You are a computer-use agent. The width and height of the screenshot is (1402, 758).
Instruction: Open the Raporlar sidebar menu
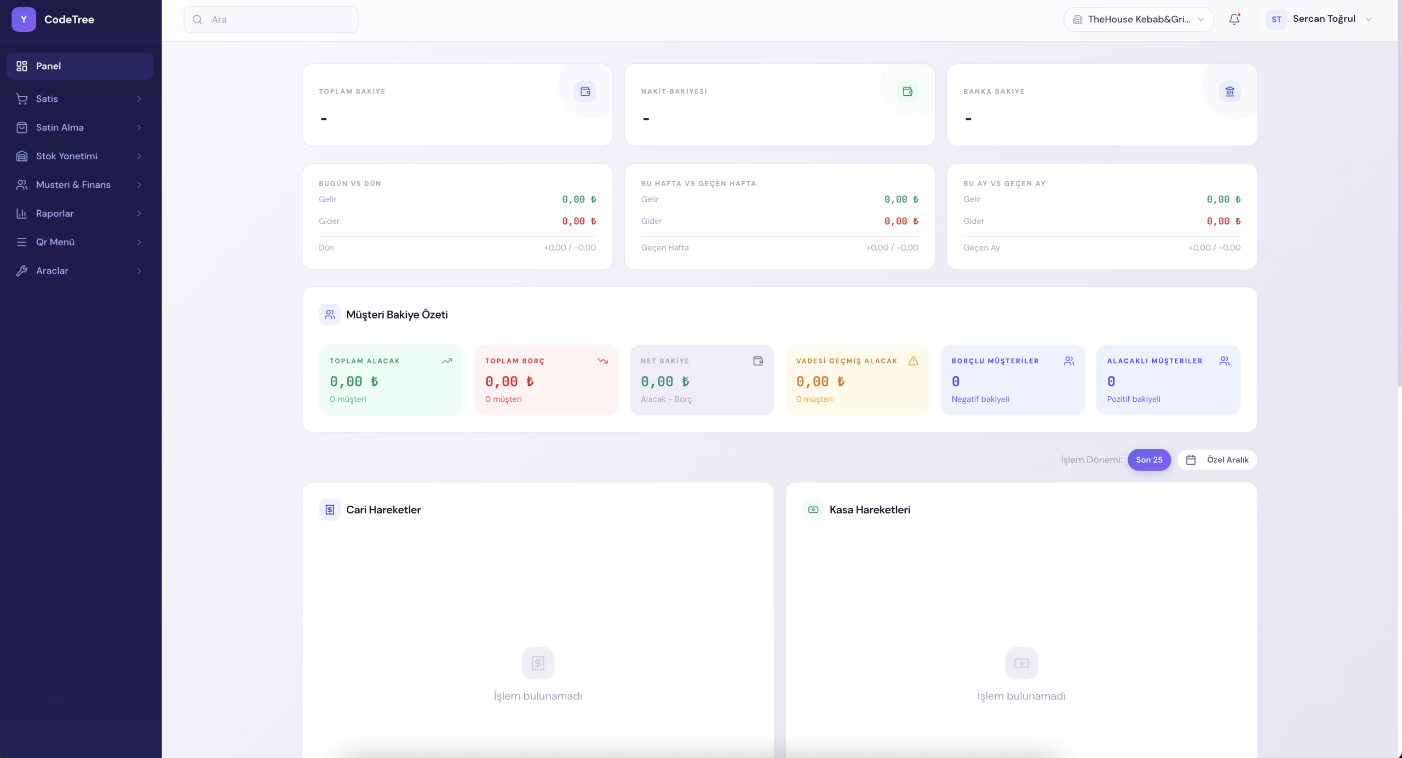coord(79,213)
